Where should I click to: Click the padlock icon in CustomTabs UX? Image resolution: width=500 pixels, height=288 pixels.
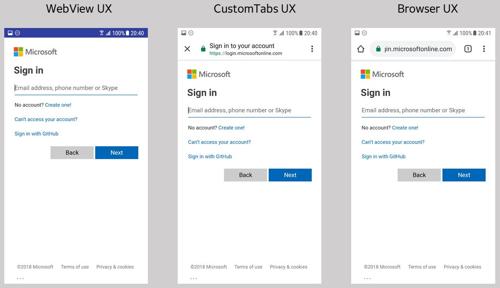click(202, 48)
